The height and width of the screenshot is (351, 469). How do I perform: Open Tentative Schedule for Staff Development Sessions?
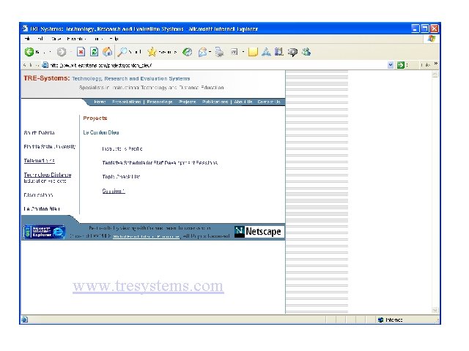click(160, 162)
